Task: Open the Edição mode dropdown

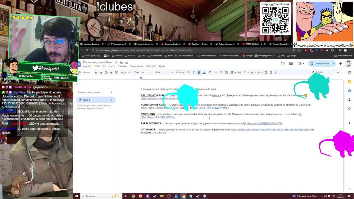Action: coord(321,72)
